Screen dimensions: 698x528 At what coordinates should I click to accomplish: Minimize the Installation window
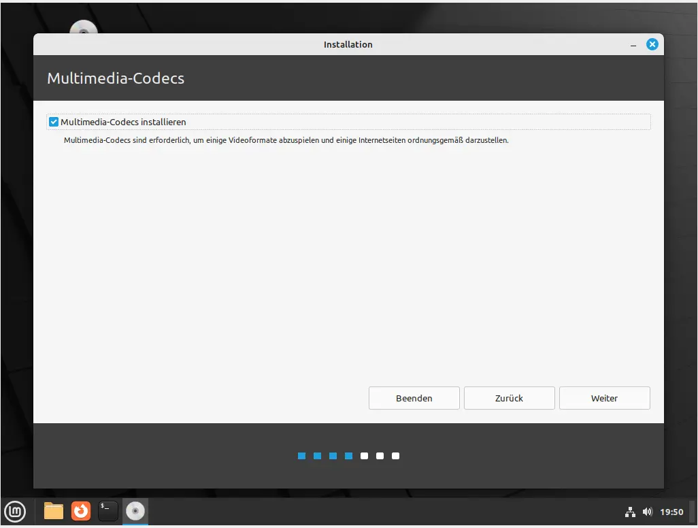633,45
